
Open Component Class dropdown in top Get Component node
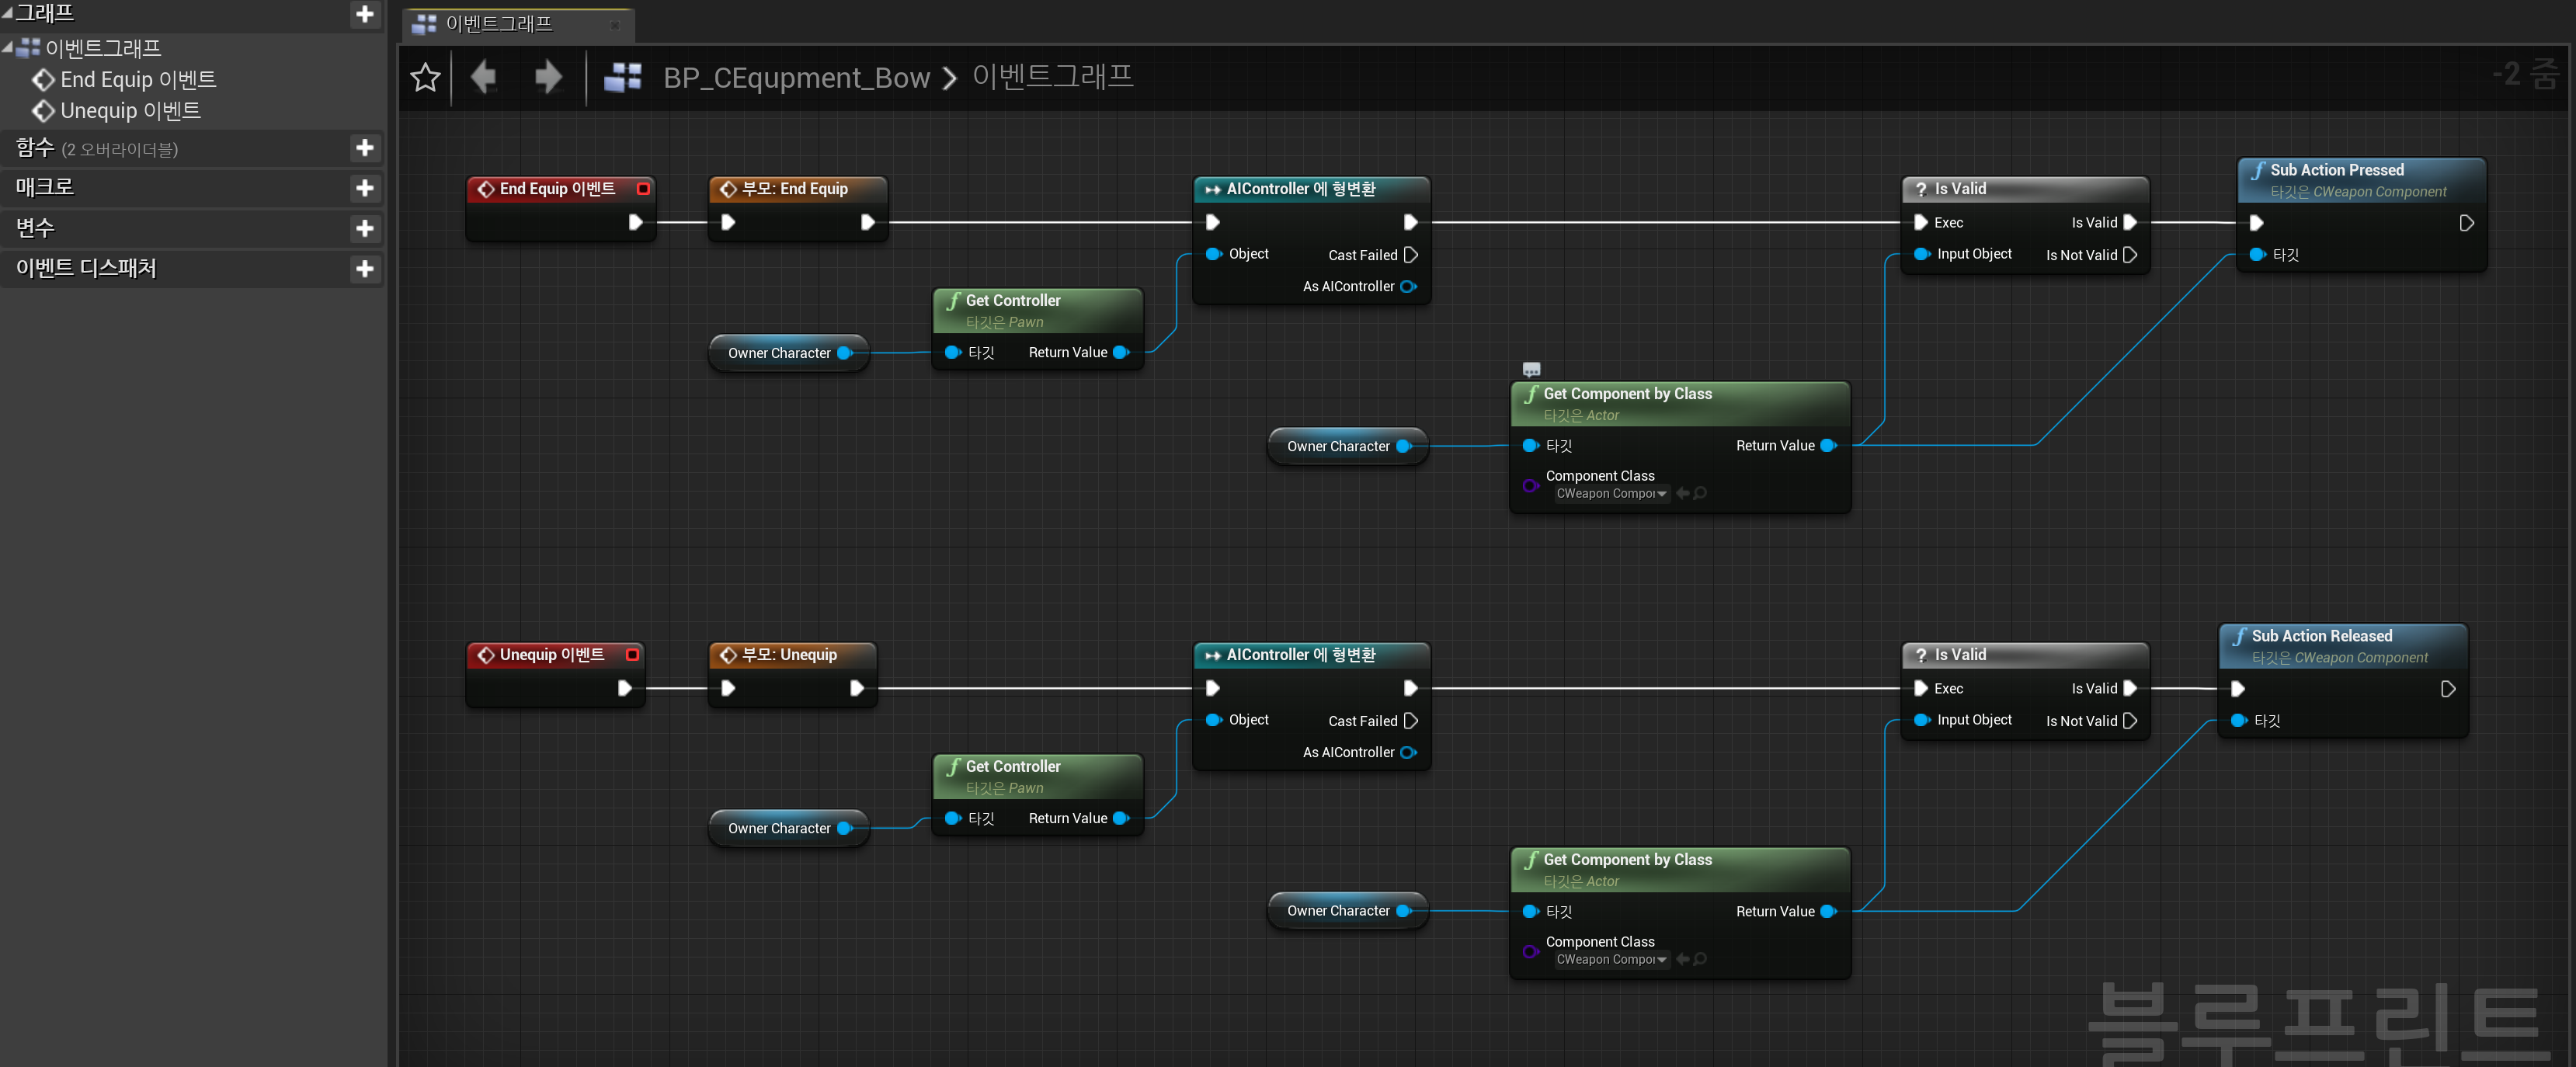(1611, 494)
